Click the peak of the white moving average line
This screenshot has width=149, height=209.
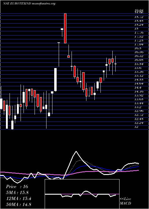(76, 151)
